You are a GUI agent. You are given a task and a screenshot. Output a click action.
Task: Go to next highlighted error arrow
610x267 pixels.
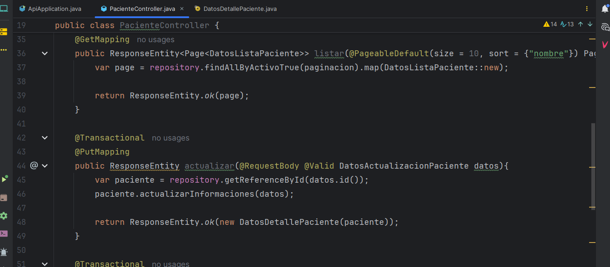point(590,24)
